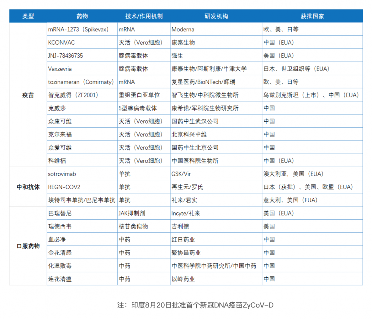Select the 口服药物 category cell
The image size is (372, 319).
click(x=28, y=246)
